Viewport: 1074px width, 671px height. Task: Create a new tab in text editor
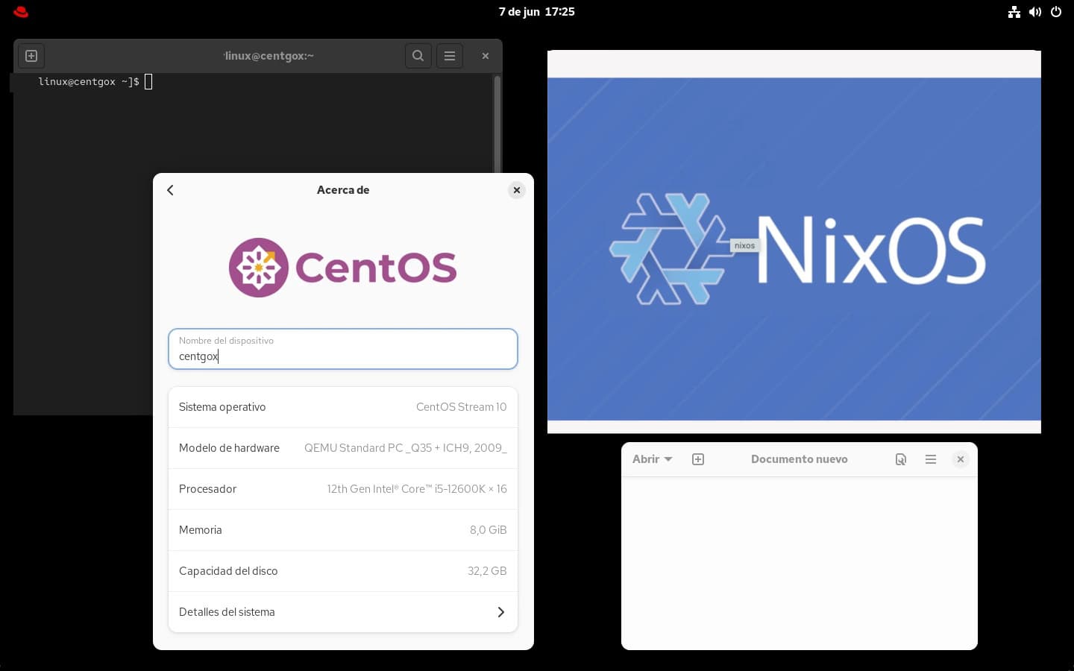pyautogui.click(x=698, y=459)
